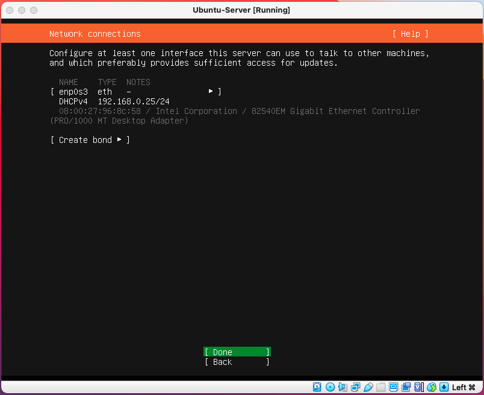Expand the enp0s3 interface options
484x395 pixels.
point(135,92)
